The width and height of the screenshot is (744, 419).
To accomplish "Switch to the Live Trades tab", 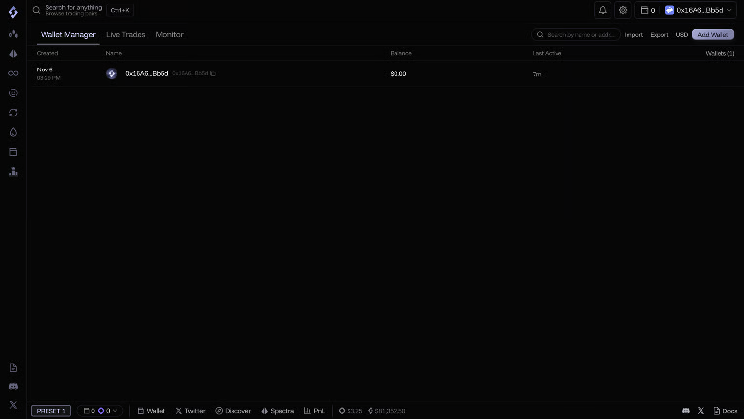I will (x=126, y=35).
